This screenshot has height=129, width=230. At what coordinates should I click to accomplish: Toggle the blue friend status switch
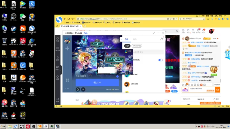160,60
